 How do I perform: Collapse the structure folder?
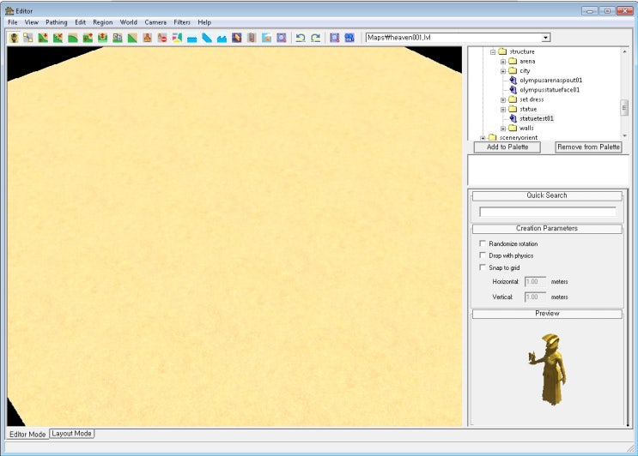493,52
